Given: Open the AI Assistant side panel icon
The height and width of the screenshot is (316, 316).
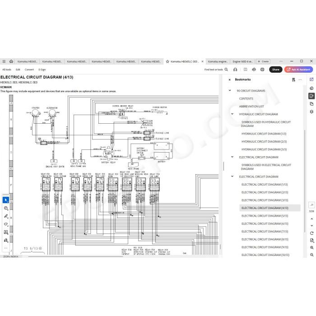Looking at the screenshot, I should (311, 79).
